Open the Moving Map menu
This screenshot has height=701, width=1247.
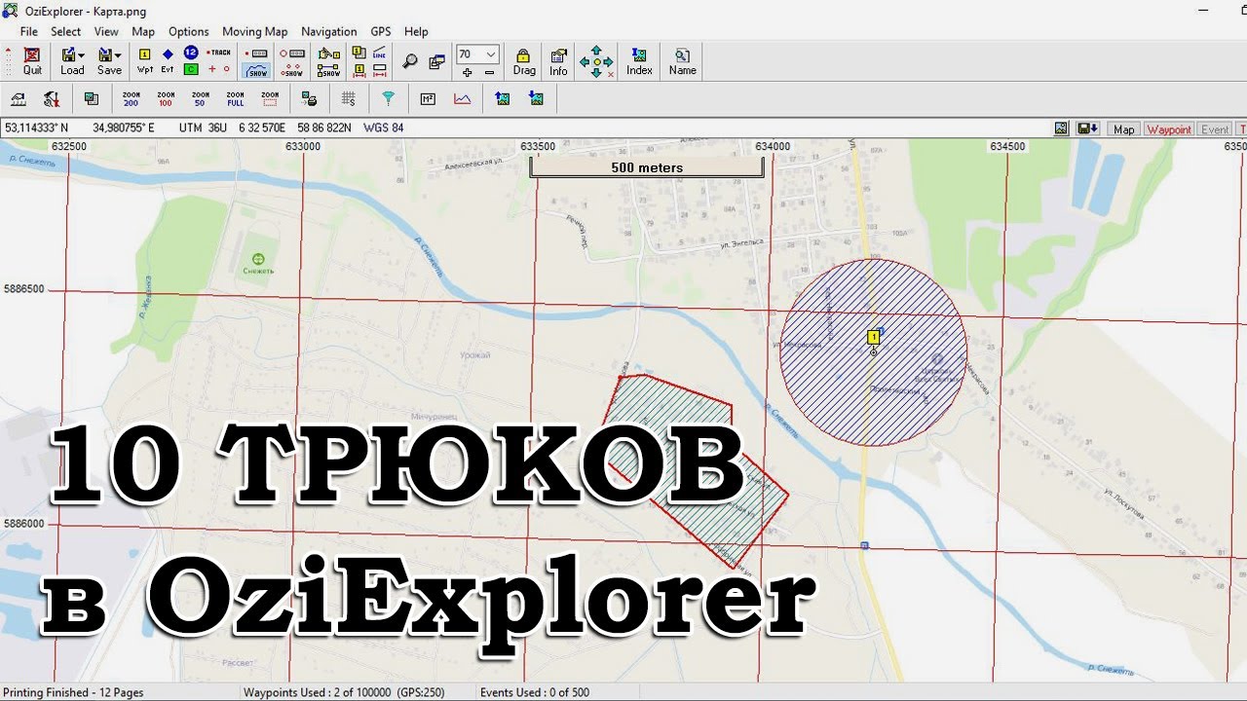[255, 31]
